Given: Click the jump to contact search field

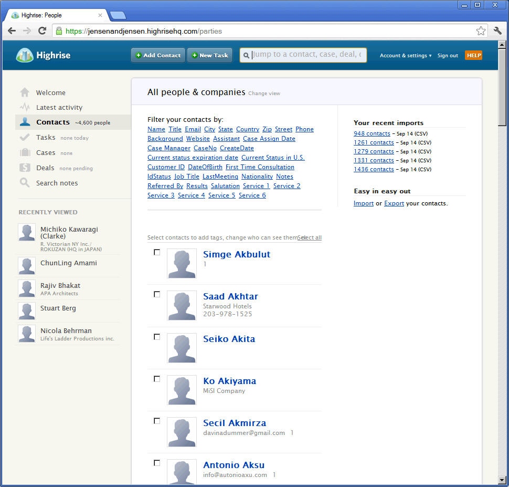Looking at the screenshot, I should click(303, 55).
